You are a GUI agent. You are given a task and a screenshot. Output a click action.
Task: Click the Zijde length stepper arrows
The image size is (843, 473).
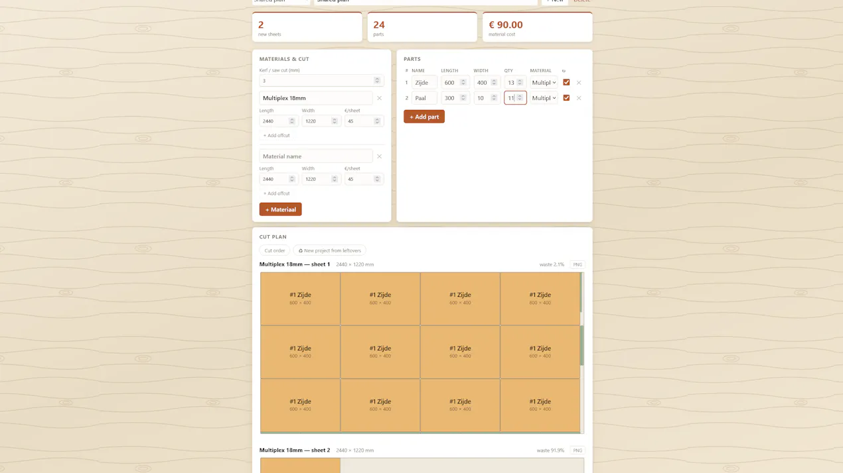coord(463,82)
